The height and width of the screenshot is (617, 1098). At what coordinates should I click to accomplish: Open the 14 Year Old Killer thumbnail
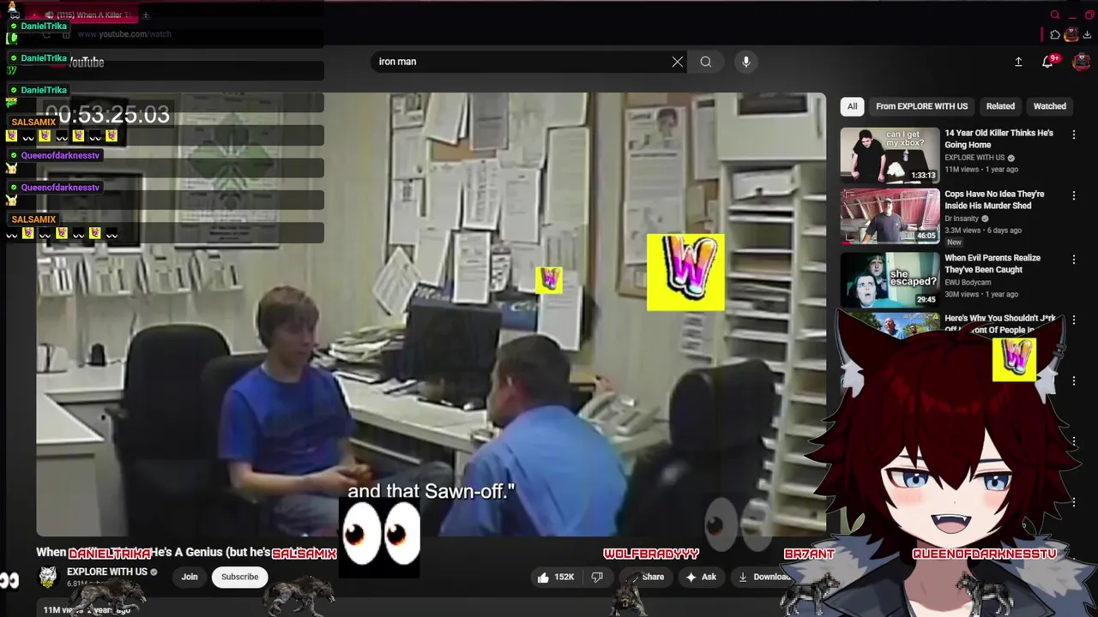[x=890, y=155]
